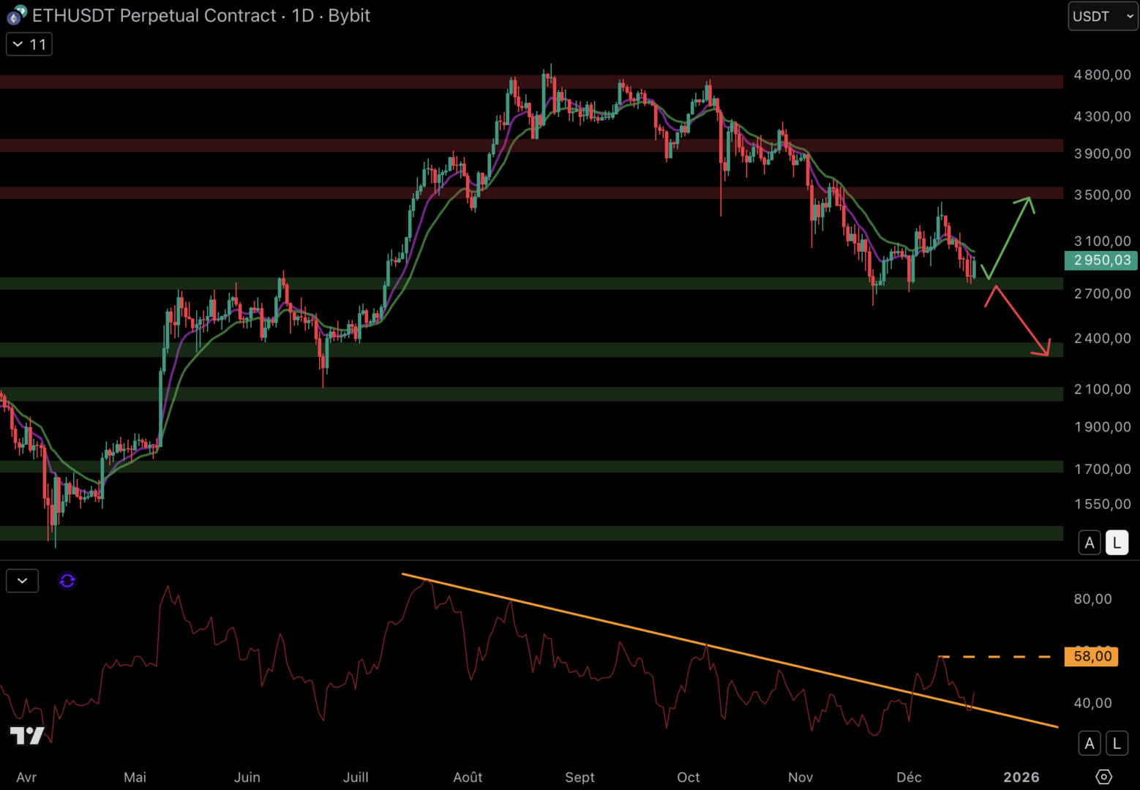Click the purple sync icon in indicator pane
This screenshot has height=790, width=1140.
67,581
